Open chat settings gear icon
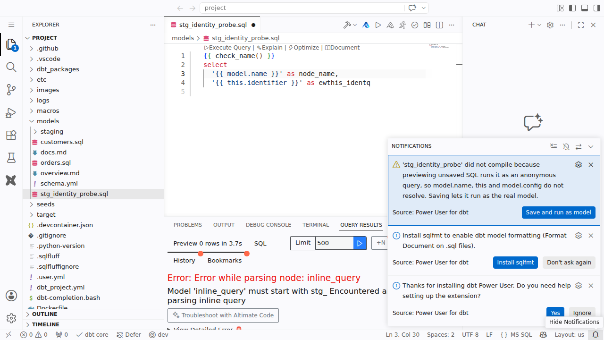Viewport: 604px width, 340px height. pyautogui.click(x=550, y=25)
